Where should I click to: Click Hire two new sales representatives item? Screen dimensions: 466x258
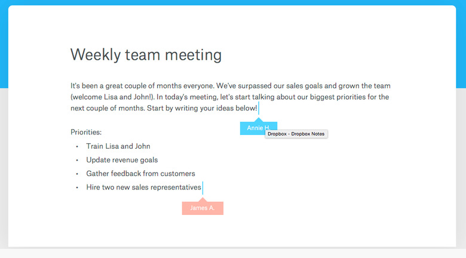point(143,188)
